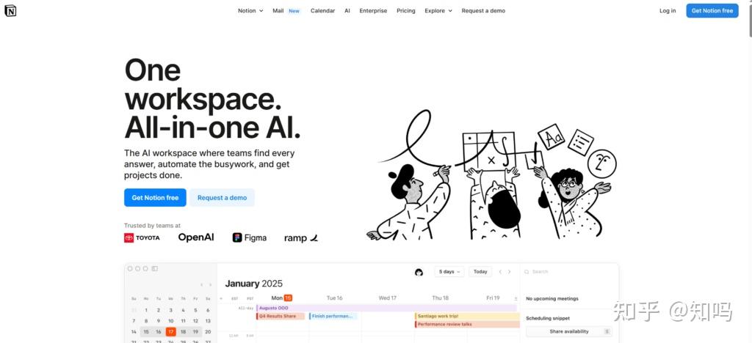Collapse the all-day row next to Fri 19
The width and height of the screenshot is (752, 343).
pos(516,298)
